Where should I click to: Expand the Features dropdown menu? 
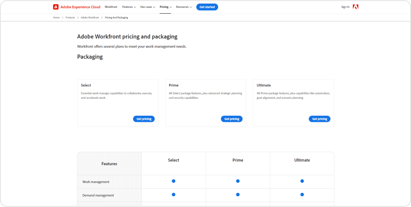(x=129, y=7)
